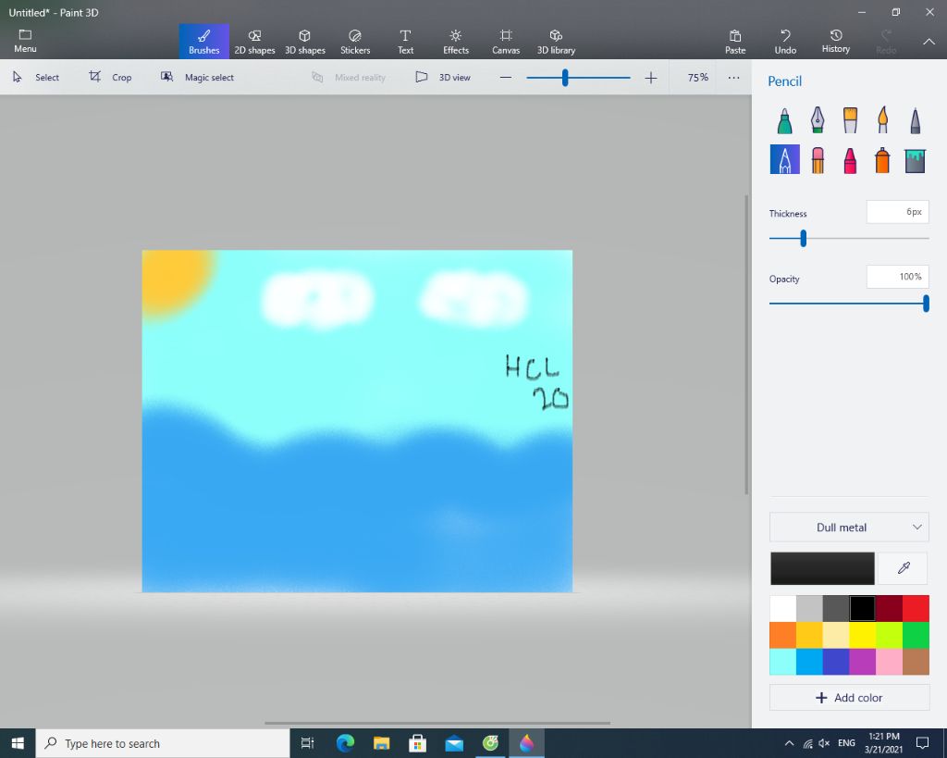Switch to the Effects tab

(x=456, y=42)
